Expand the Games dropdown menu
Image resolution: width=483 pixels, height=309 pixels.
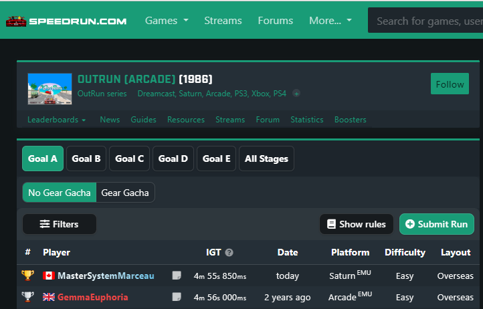coord(167,21)
